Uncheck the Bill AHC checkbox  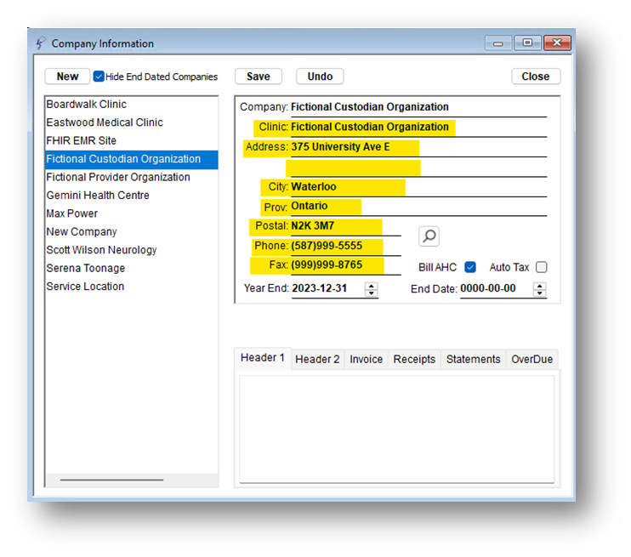(x=470, y=267)
